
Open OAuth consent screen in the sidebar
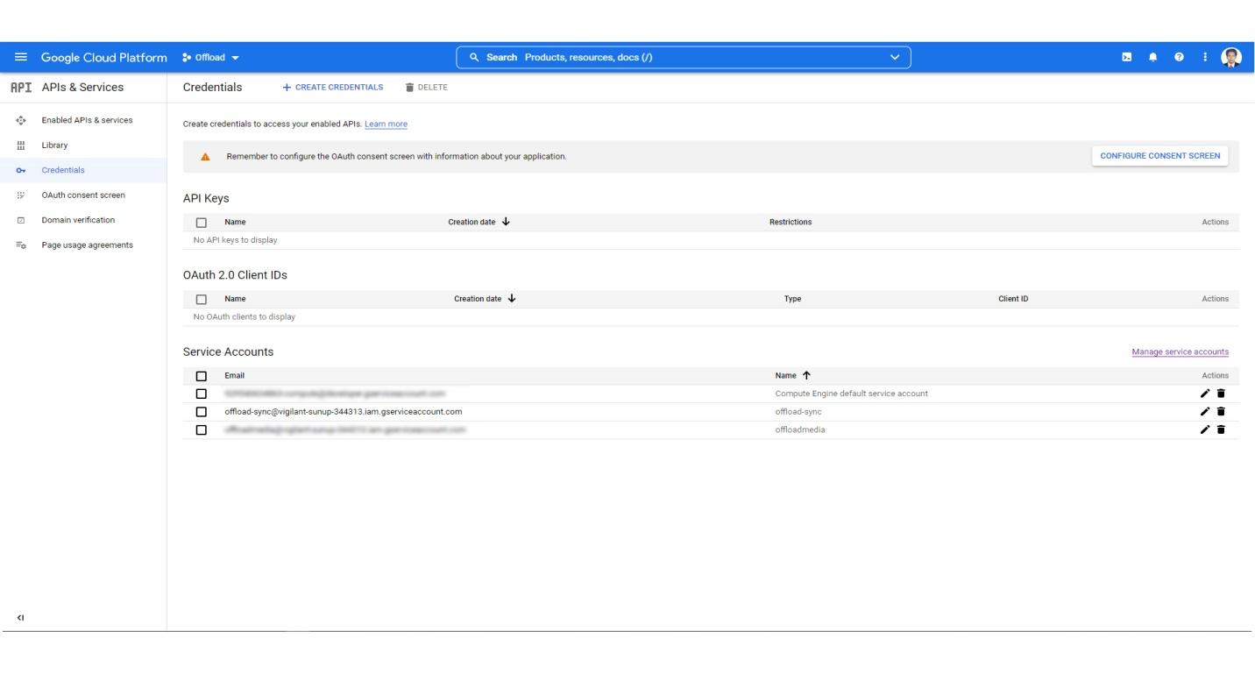[x=83, y=195]
